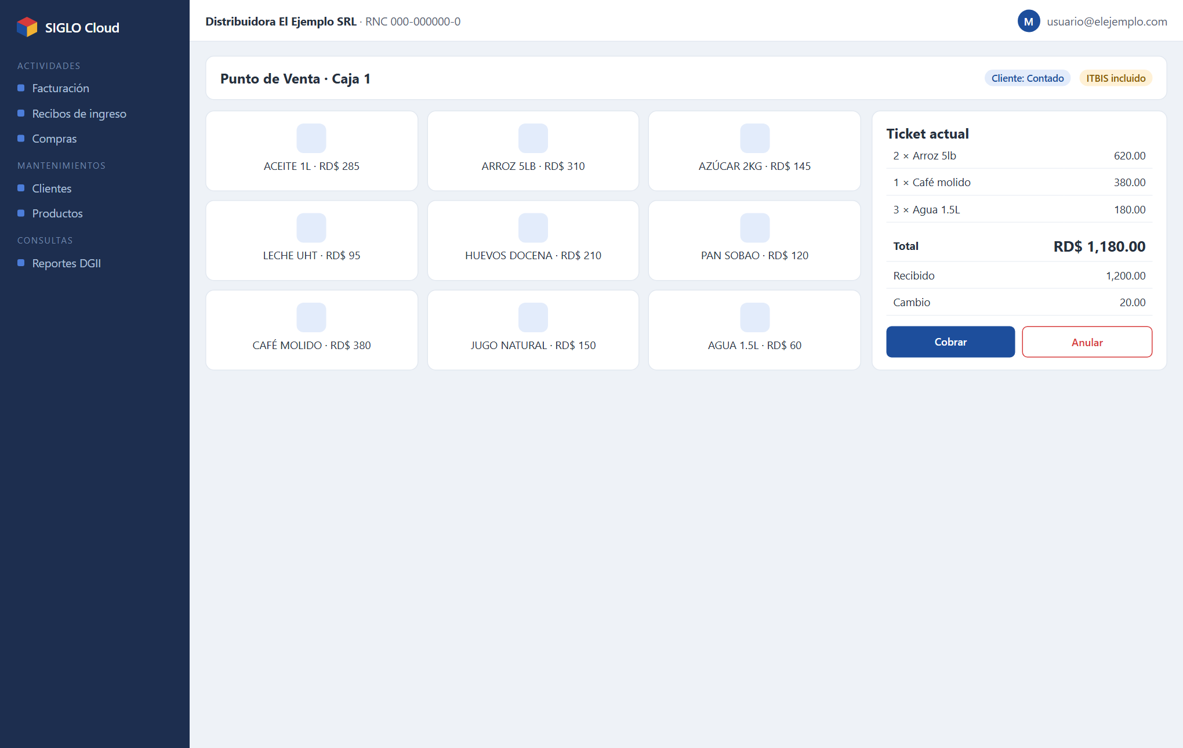Click the RD$ 1,180.00 total amount

[x=1099, y=246]
